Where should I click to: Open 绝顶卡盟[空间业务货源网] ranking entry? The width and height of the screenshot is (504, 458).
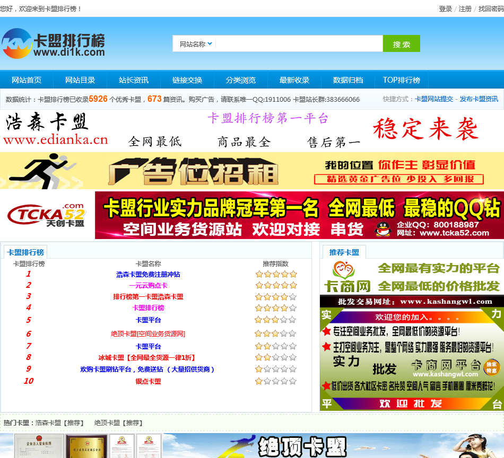click(148, 334)
